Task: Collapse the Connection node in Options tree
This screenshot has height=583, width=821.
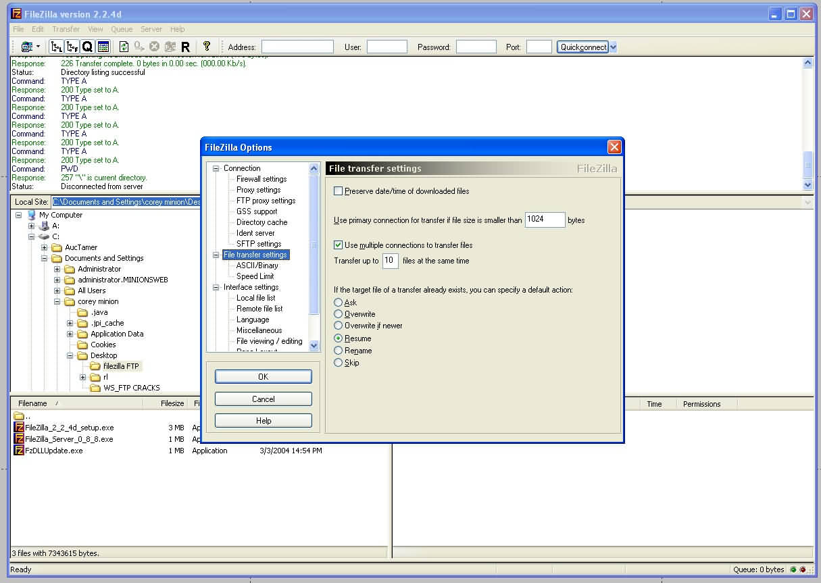Action: 216,168
